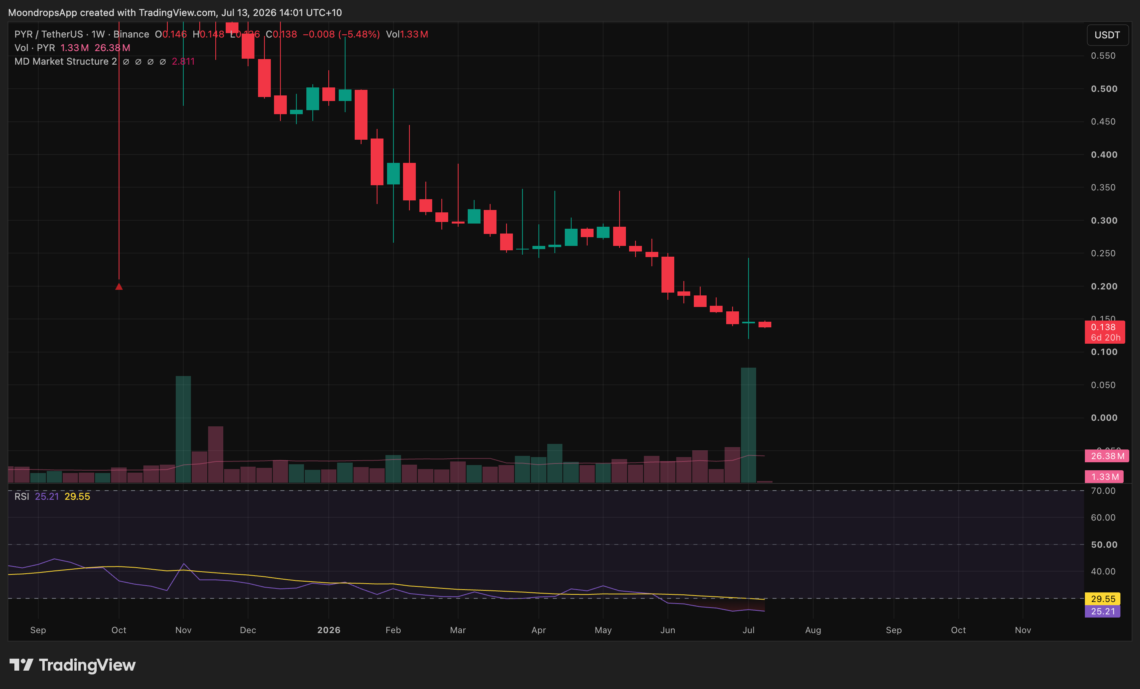Click the 0.300 price axis label
The height and width of the screenshot is (689, 1140).
point(1104,221)
